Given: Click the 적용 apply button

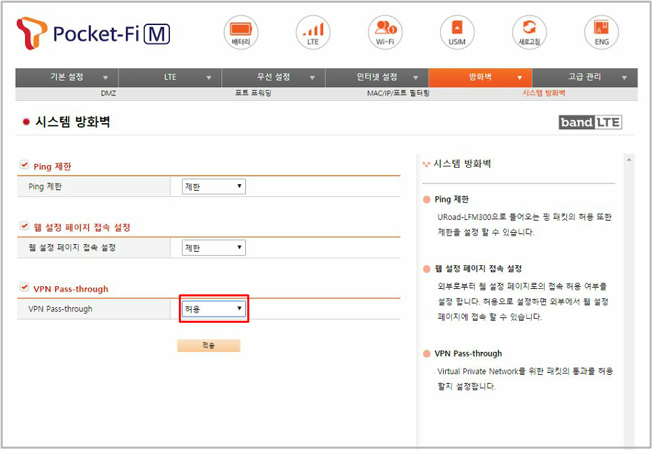Looking at the screenshot, I should [x=209, y=346].
